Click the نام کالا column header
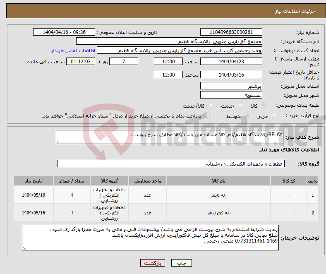The image size is (326, 274). click(218, 181)
